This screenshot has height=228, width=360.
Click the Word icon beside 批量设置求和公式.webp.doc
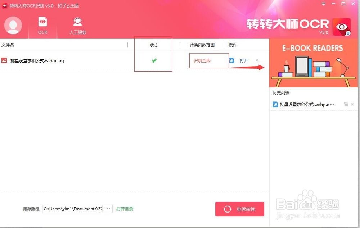click(275, 104)
